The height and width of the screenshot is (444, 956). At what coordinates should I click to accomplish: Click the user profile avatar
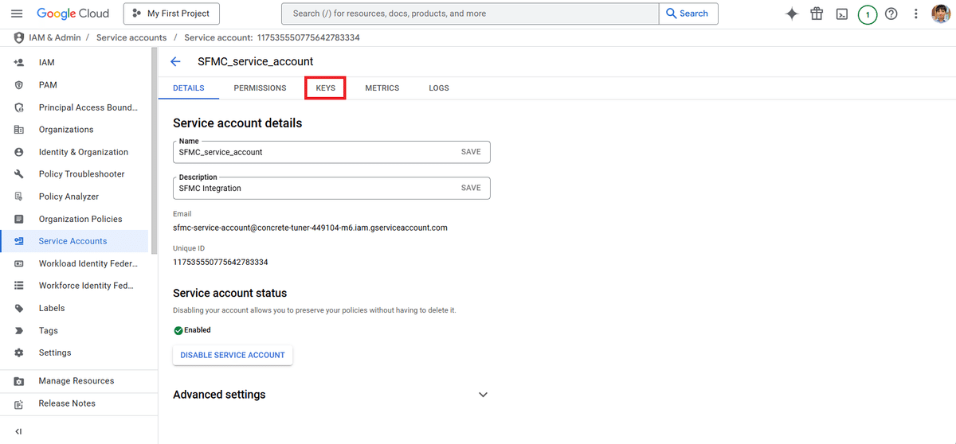pyautogui.click(x=940, y=14)
